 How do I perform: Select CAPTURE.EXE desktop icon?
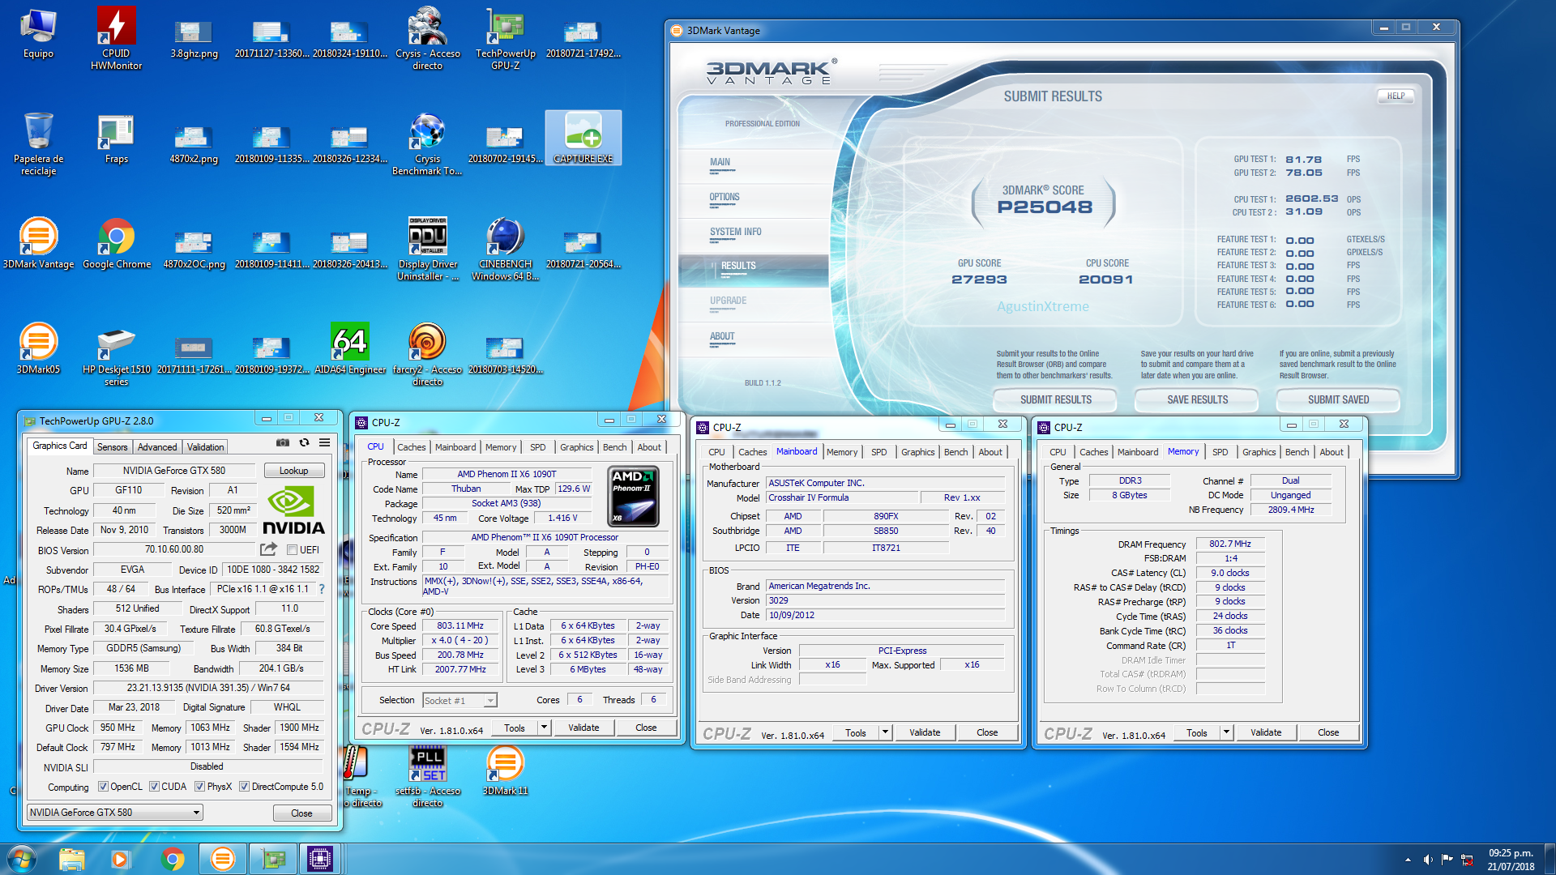(583, 138)
